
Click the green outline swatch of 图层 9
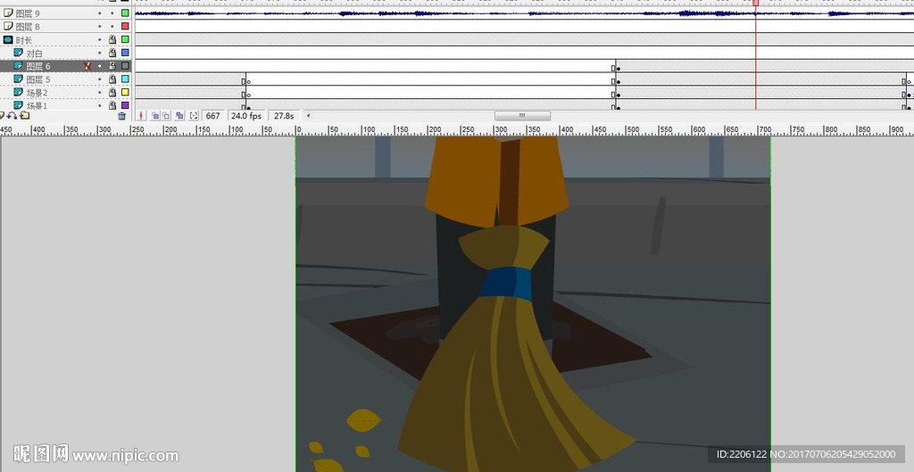(125, 13)
